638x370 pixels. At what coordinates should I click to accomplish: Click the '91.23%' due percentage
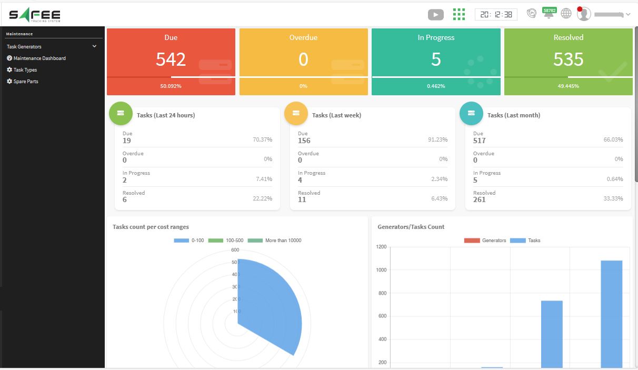(x=438, y=139)
